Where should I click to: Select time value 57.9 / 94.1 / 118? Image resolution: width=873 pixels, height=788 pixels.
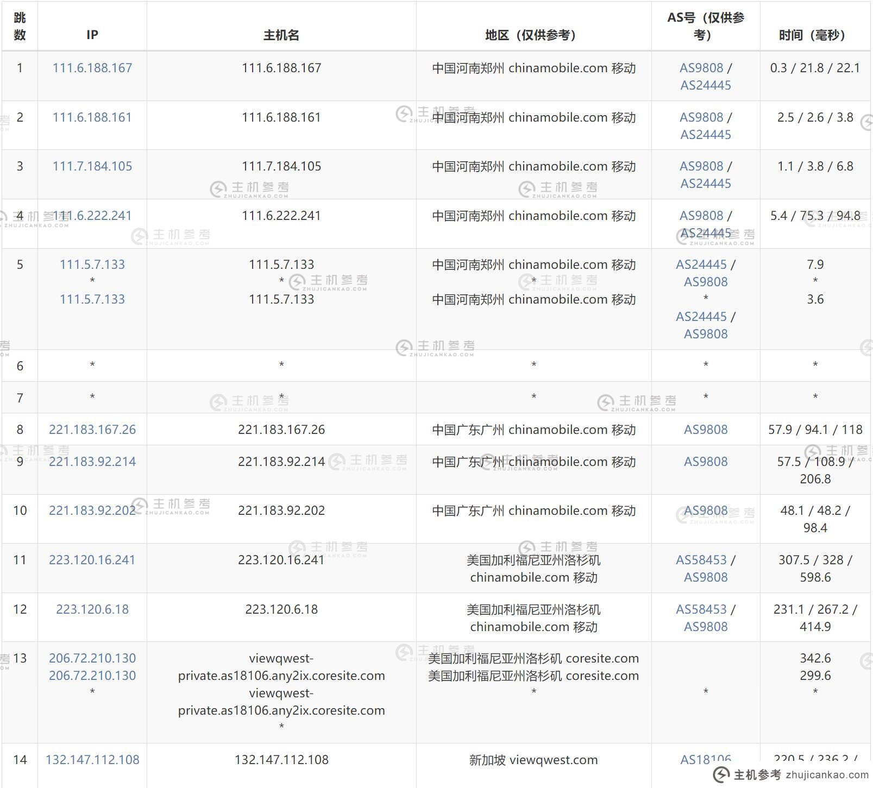click(x=815, y=430)
